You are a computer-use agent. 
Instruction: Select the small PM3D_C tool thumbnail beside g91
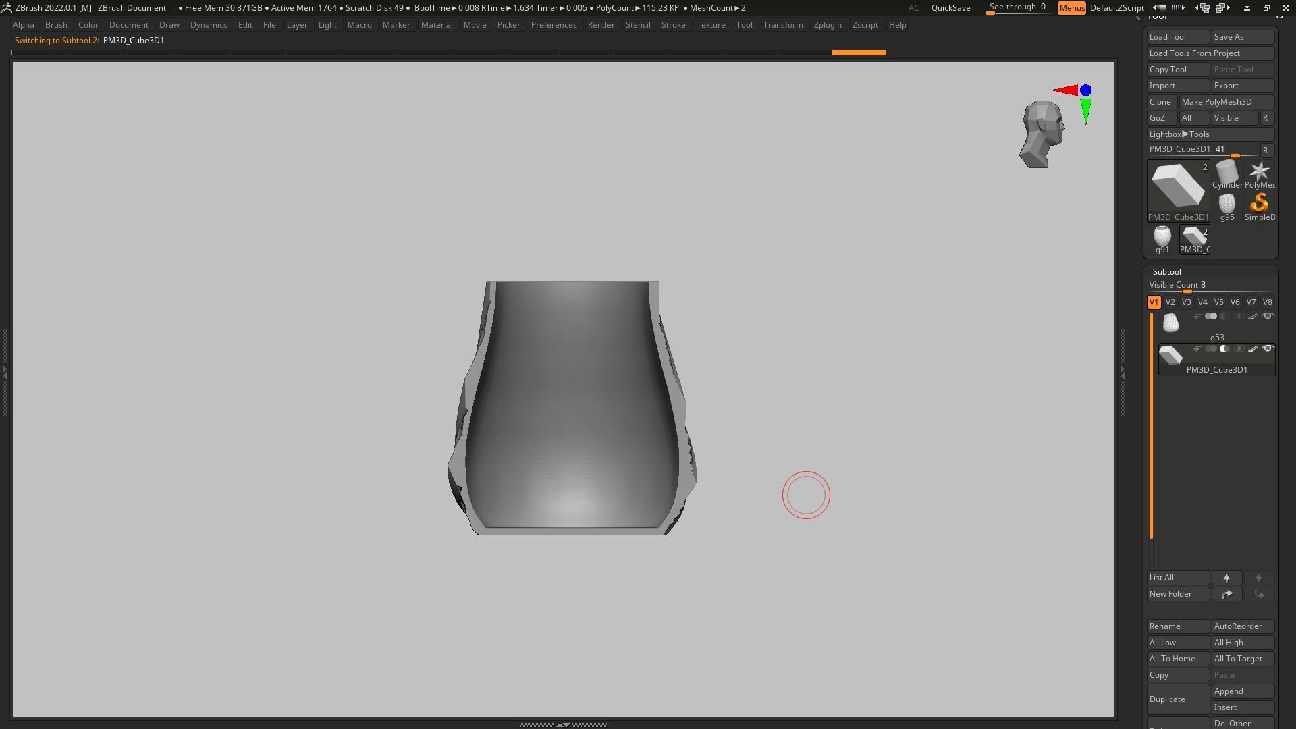pyautogui.click(x=1194, y=239)
